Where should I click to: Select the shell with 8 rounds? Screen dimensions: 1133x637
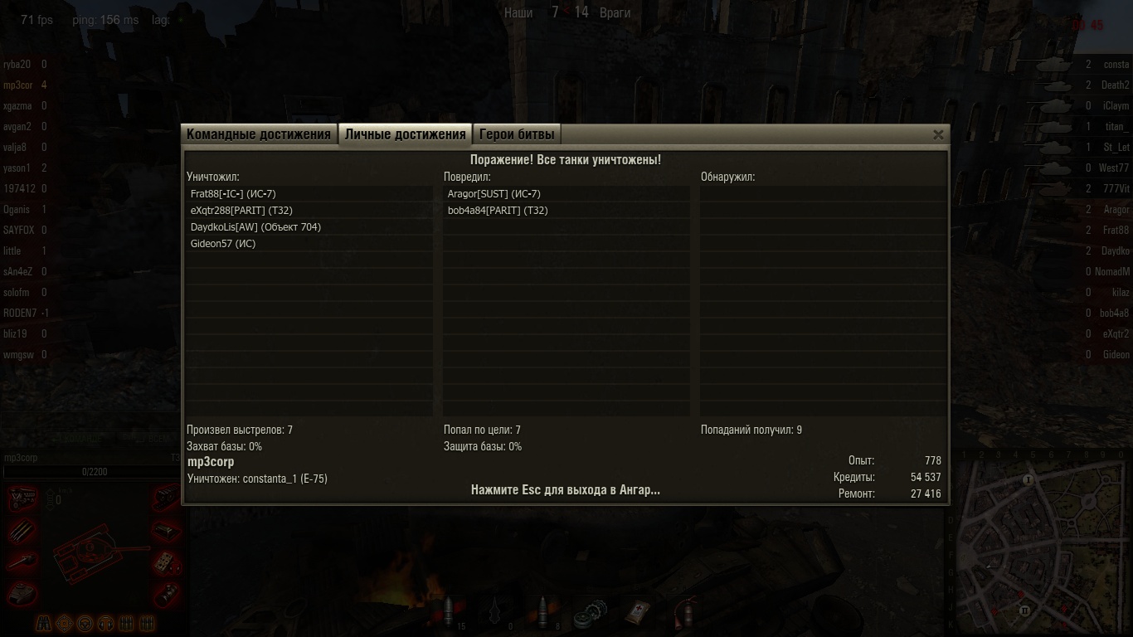point(544,611)
